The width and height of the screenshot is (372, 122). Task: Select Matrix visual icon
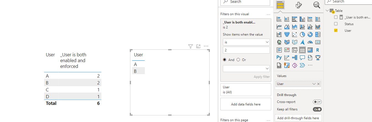310,50
